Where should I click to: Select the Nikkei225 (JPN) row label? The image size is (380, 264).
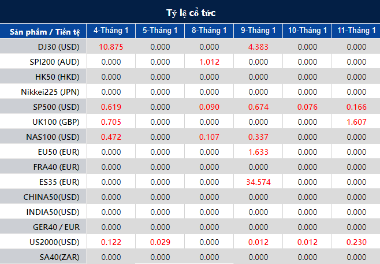[50, 92]
